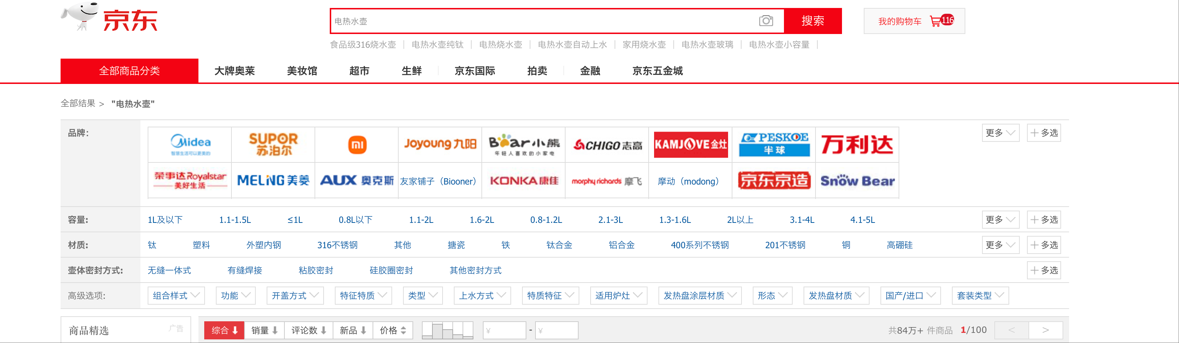This screenshot has height=343, width=1179.
Task: Click the maximum price field
Action: (x=556, y=330)
